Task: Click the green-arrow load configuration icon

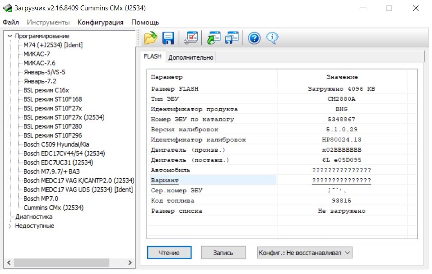Action: click(x=214, y=38)
